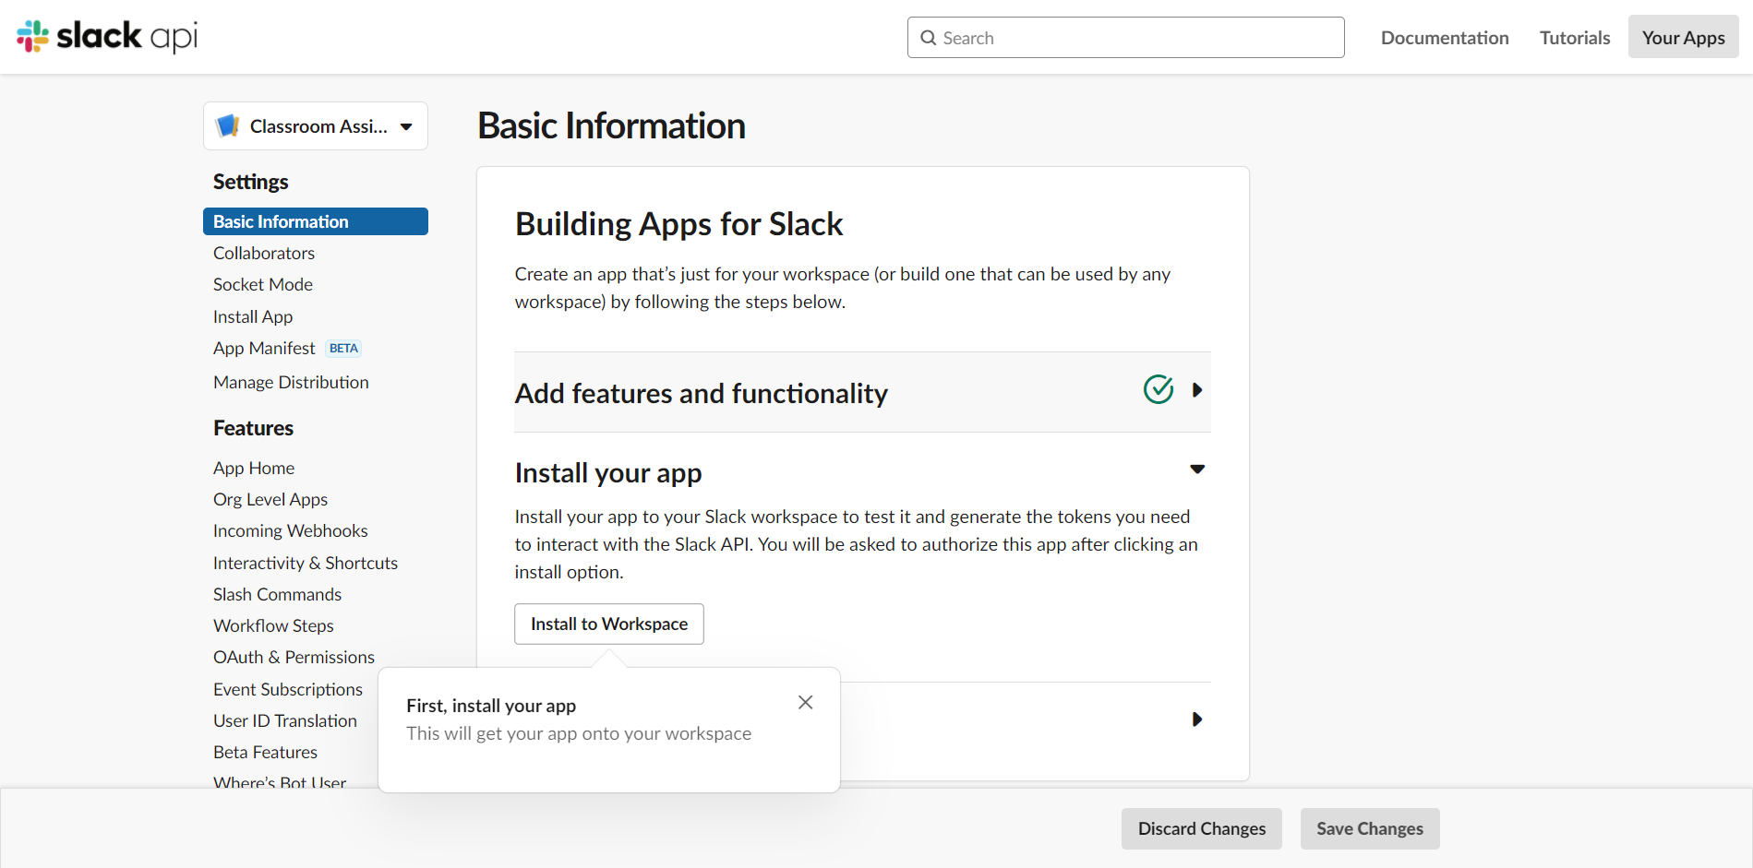
Task: Click Install to Workspace button
Action: click(x=608, y=624)
